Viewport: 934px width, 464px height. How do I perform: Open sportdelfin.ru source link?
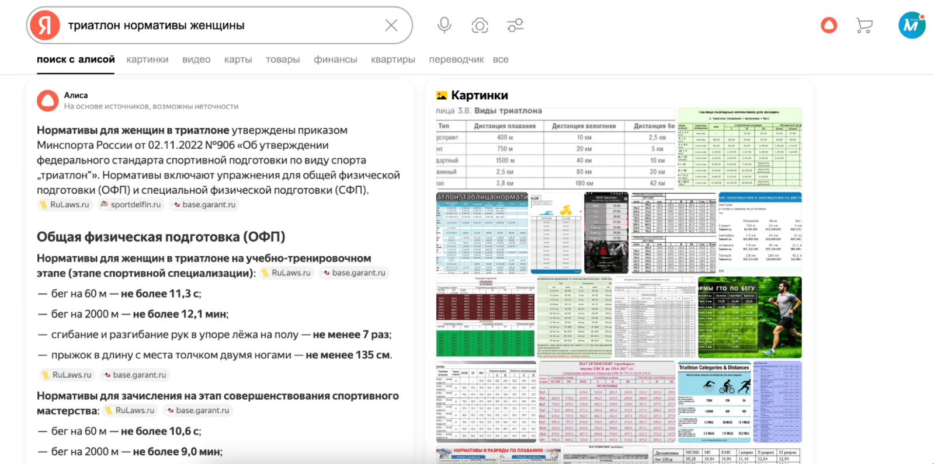point(131,205)
